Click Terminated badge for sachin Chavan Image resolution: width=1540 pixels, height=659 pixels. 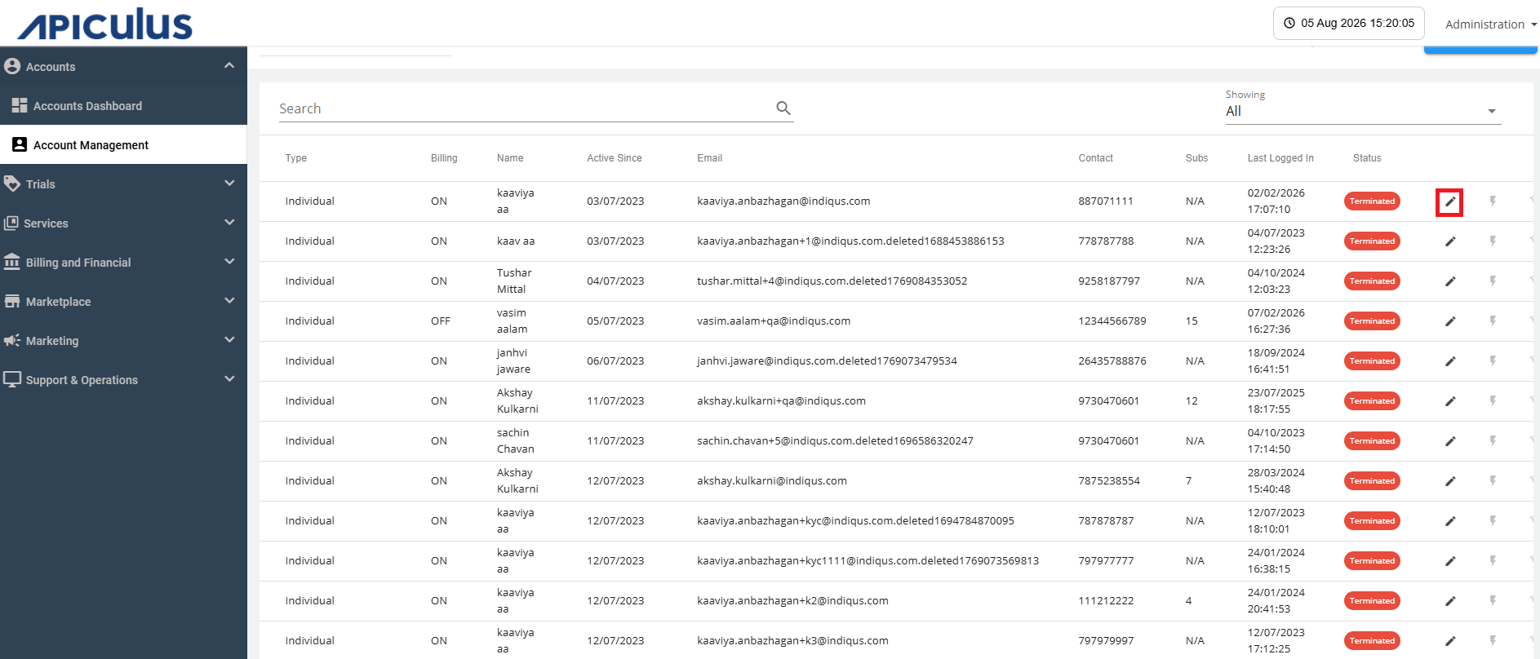[x=1372, y=441]
